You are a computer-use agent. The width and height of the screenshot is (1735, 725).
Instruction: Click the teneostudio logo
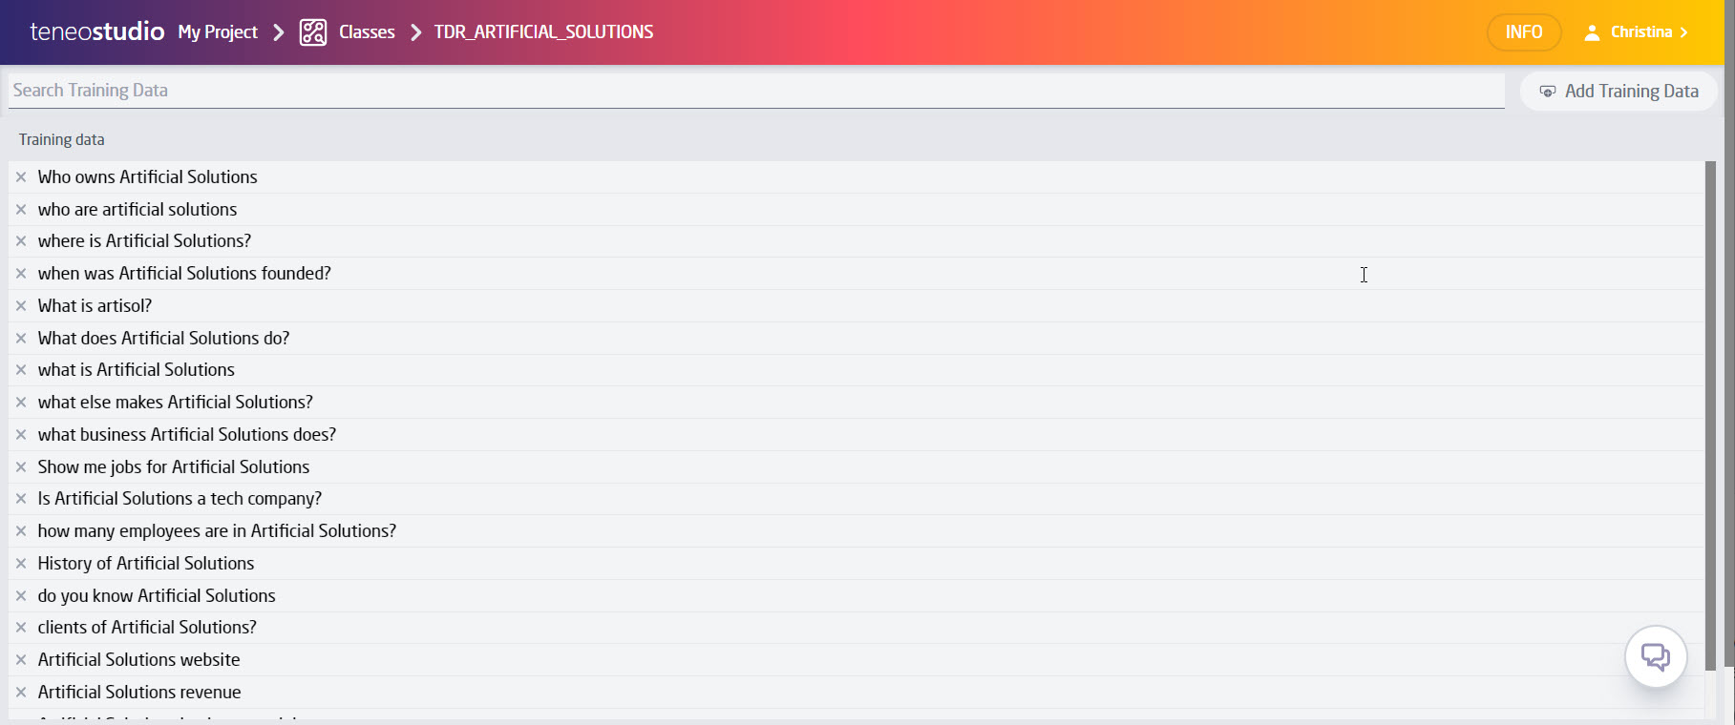pyautogui.click(x=97, y=32)
